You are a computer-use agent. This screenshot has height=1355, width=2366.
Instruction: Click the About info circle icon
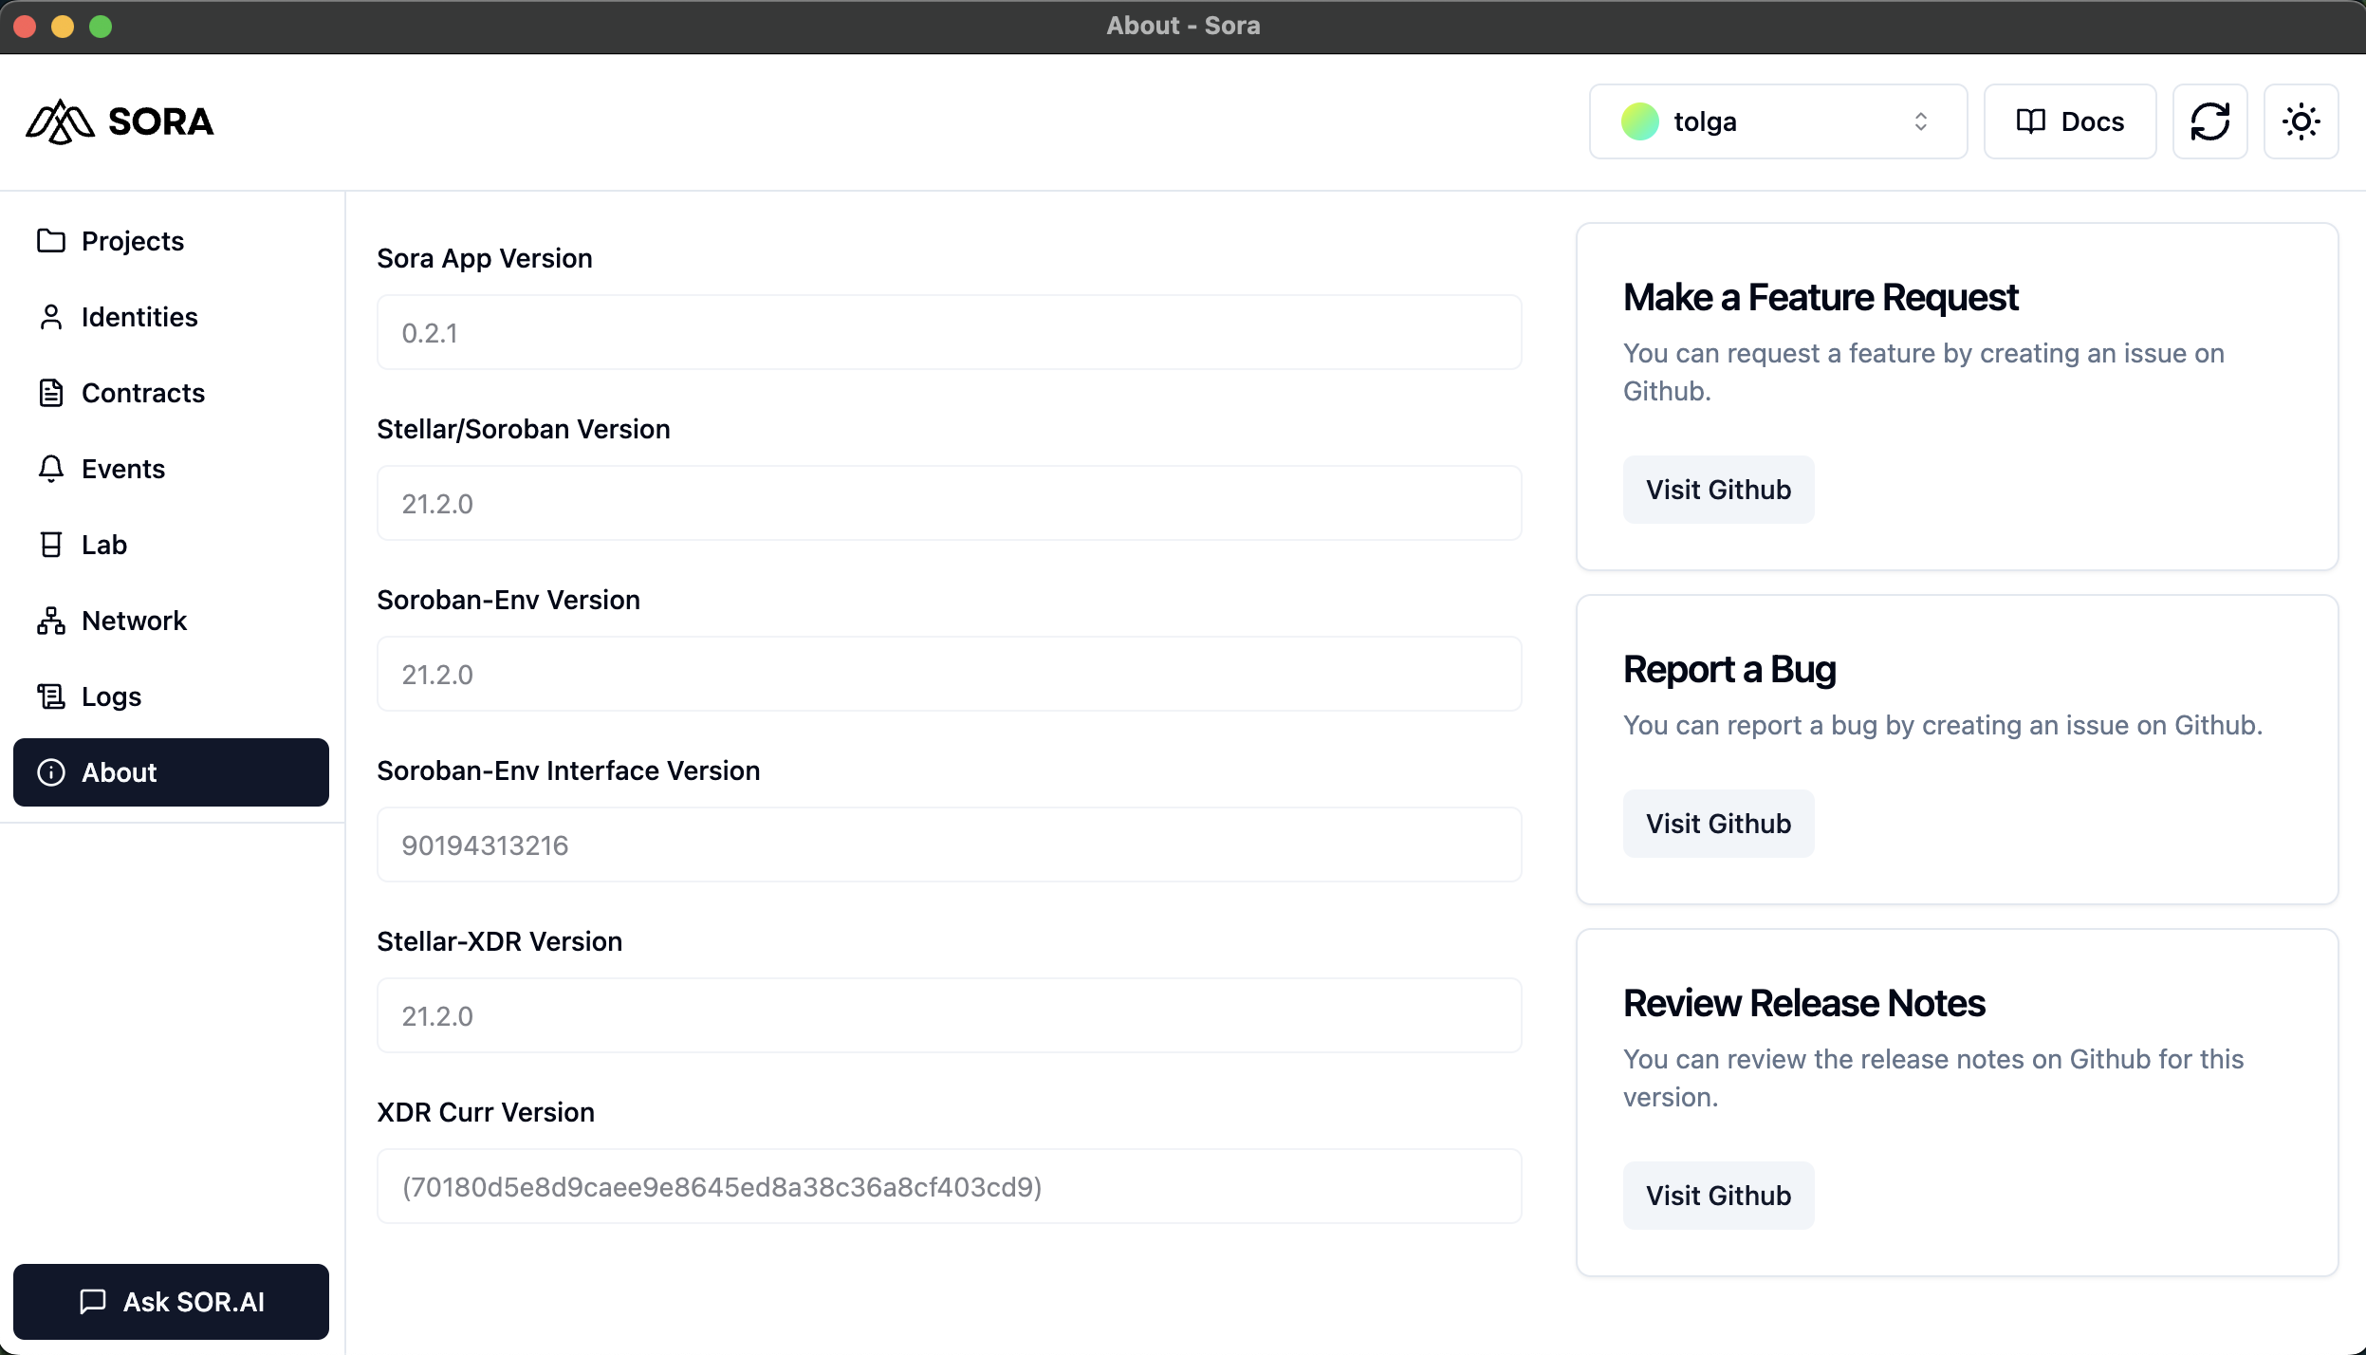[x=51, y=772]
